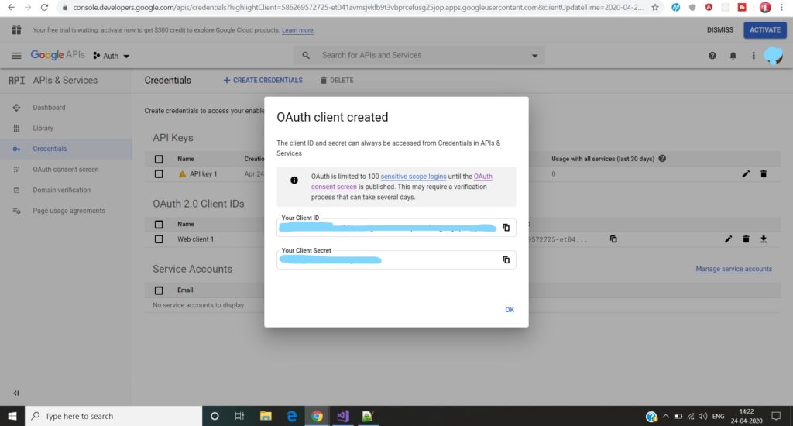Open sensitive scope logins link
Viewport: 793px width, 426px height.
(x=414, y=177)
